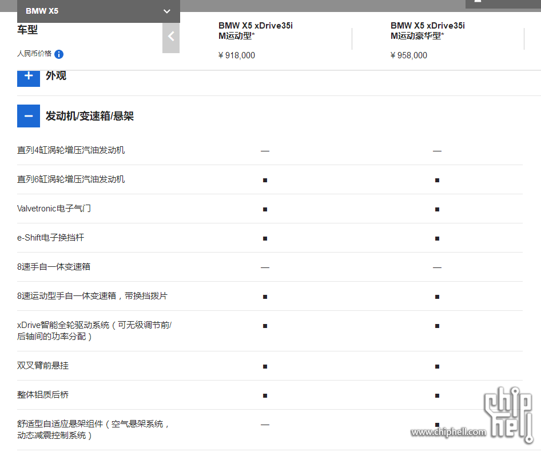Click Valvetronic marker under M运动豪华型
Viewport: 541px width, 452px height.
(x=437, y=209)
